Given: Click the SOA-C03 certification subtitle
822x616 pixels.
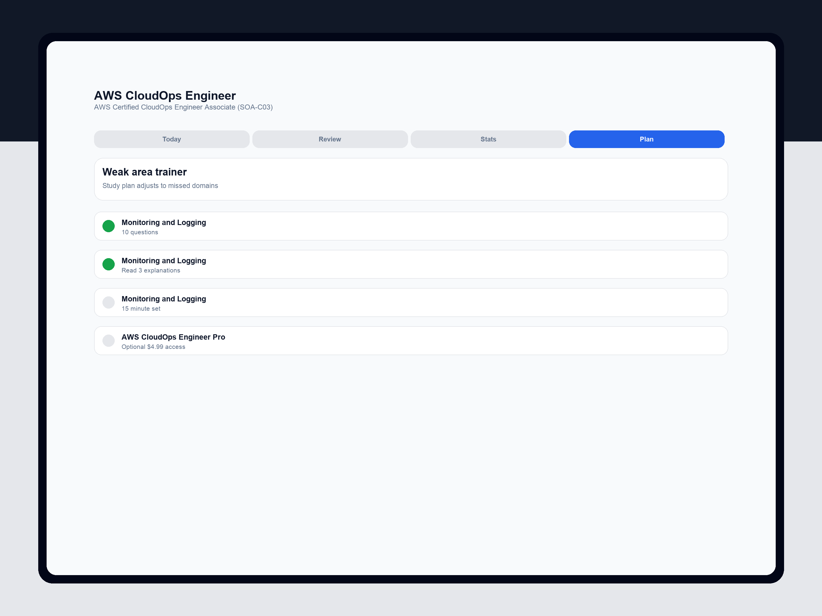Looking at the screenshot, I should (183, 107).
